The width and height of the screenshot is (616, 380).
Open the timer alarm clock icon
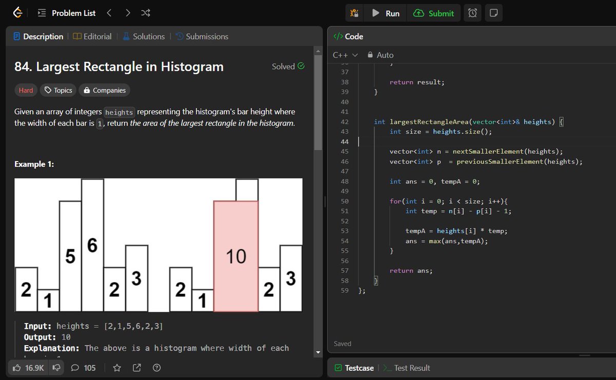472,13
